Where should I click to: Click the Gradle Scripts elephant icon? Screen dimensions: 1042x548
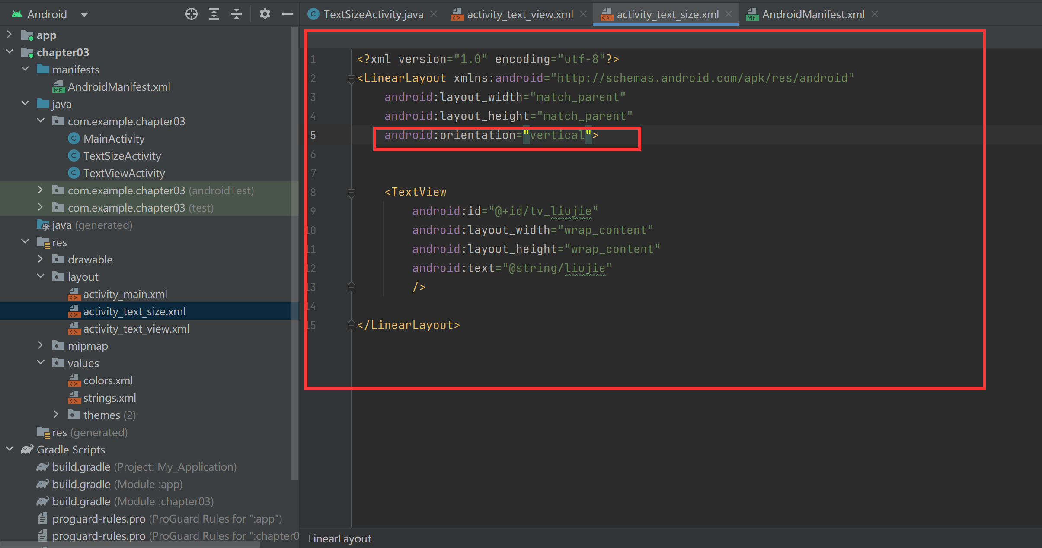27,450
